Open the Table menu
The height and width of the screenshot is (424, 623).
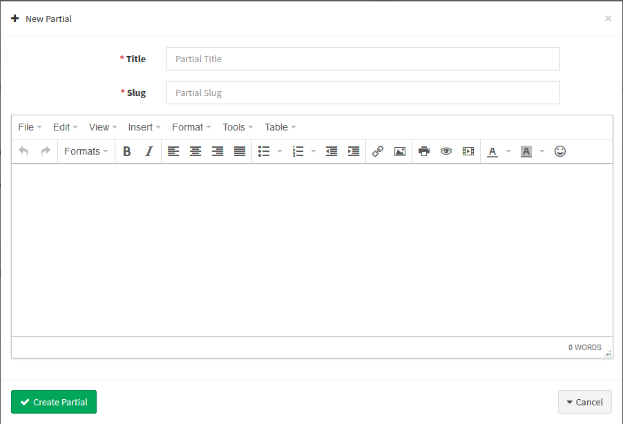pos(280,127)
